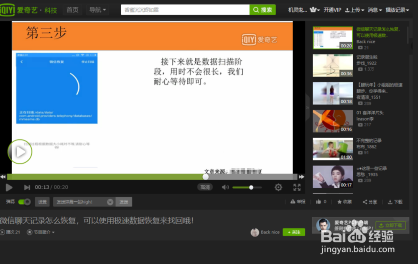Viewport: 418px width, 264px height.
Task: Open the share (分享) icon
Action: (x=370, y=201)
